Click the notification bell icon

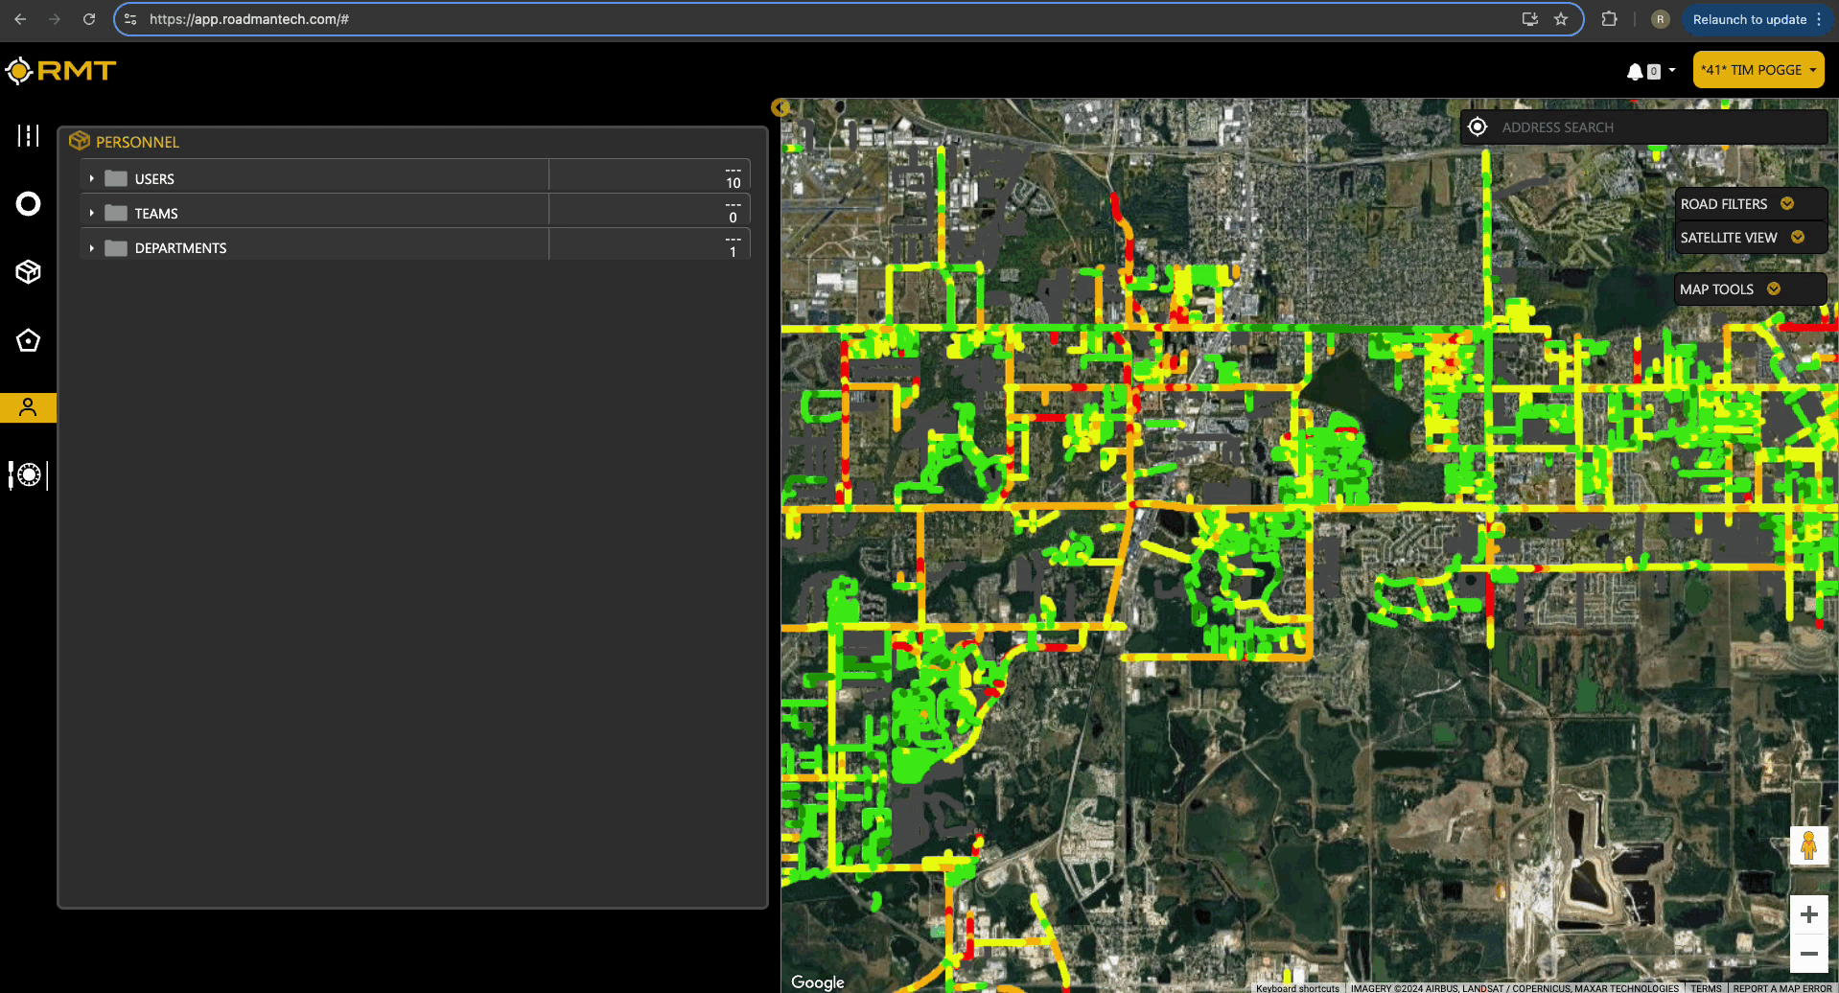click(x=1635, y=71)
